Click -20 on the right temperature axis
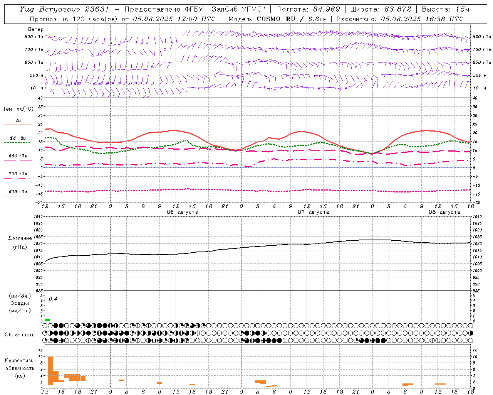The width and height of the screenshot is (493, 395). pos(476,203)
